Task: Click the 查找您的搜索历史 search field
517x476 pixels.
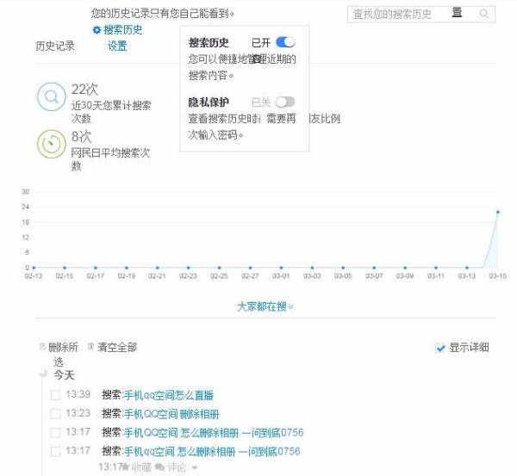Action: tap(421, 14)
